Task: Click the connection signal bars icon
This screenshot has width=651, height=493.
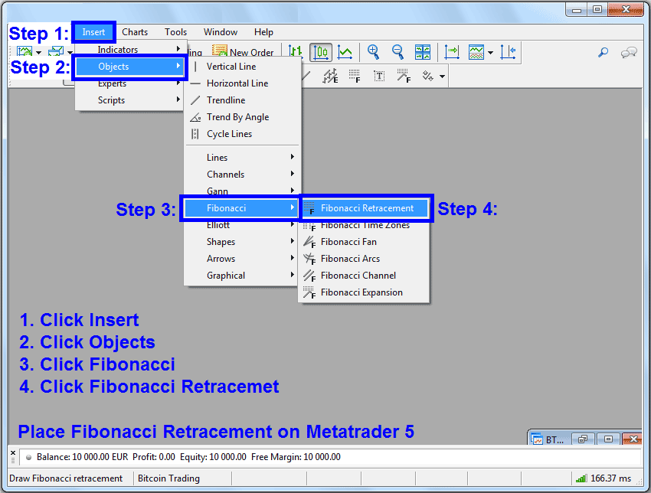Action: click(x=581, y=478)
